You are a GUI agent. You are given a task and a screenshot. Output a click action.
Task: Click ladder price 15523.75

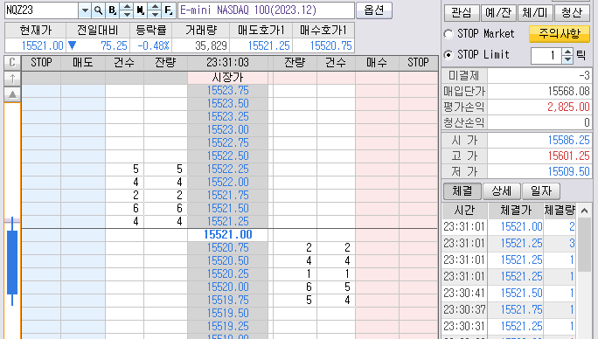(x=227, y=91)
